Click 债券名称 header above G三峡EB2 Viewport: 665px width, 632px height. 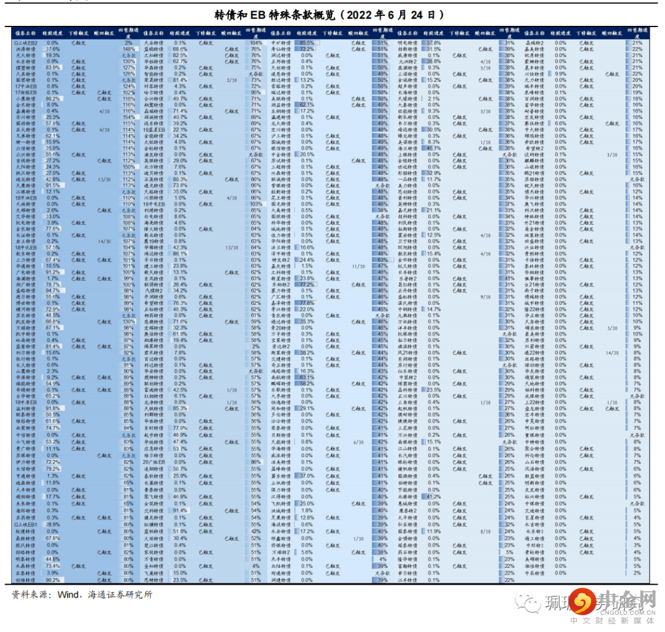pos(25,33)
